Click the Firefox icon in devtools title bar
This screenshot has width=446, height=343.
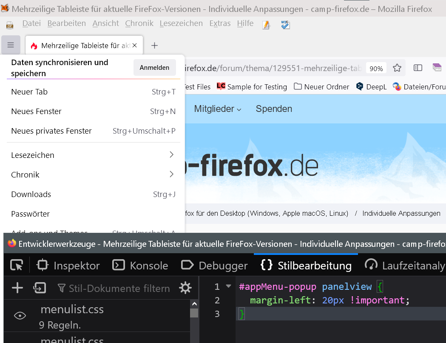[x=11, y=243]
